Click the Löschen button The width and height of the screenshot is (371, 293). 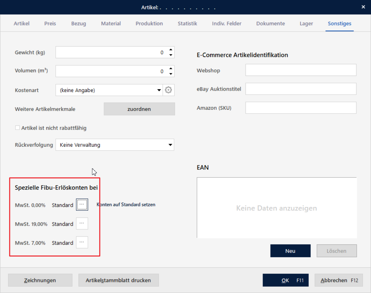coord(337,251)
